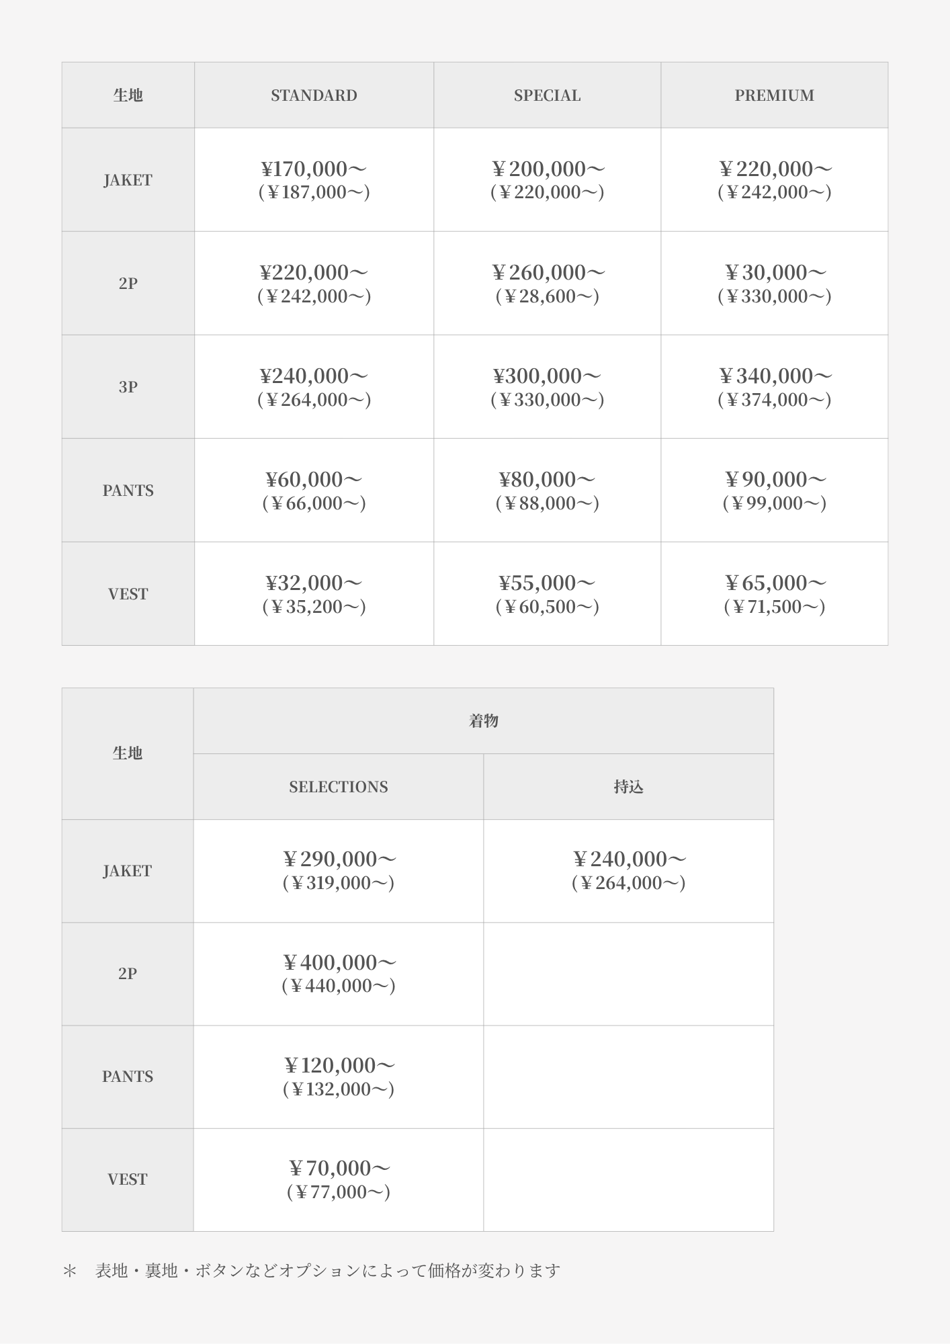The image size is (950, 1344).
Task: Select the 2P SPECIAL price ¥260,000
Action: [x=548, y=273]
